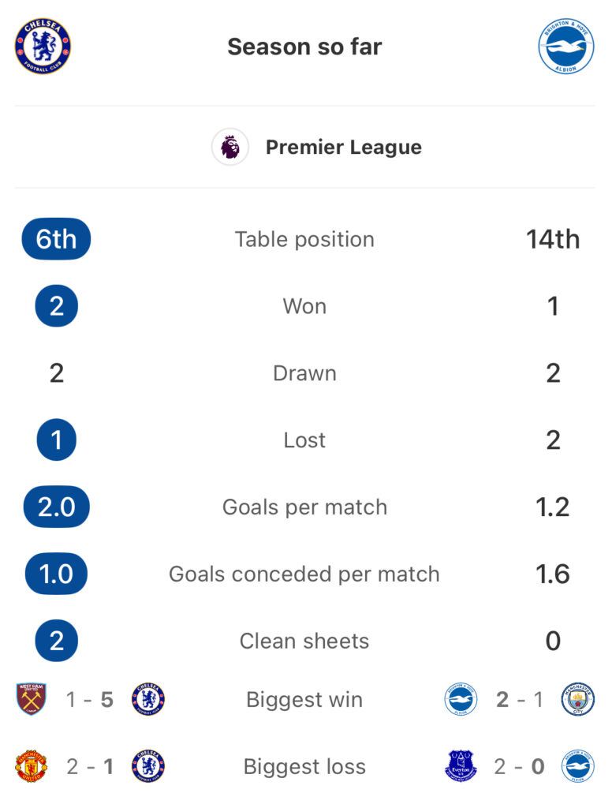Tap Everton crest in Biggest loss row
This screenshot has height=808, width=612.
pyautogui.click(x=461, y=766)
